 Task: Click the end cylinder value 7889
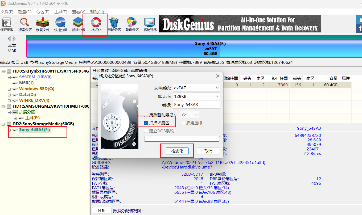point(283,85)
